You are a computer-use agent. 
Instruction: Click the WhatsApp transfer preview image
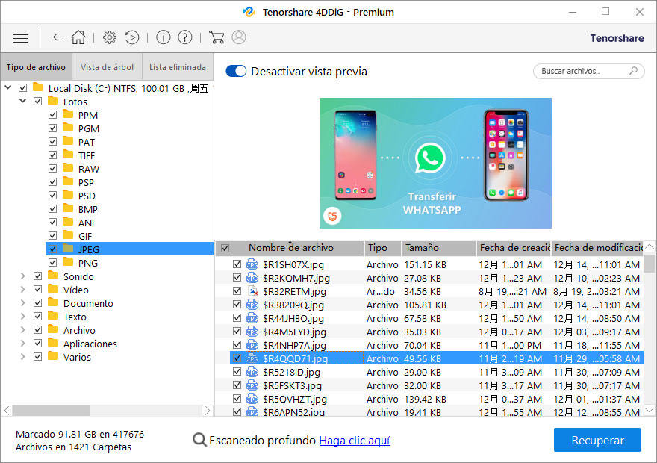[435, 163]
